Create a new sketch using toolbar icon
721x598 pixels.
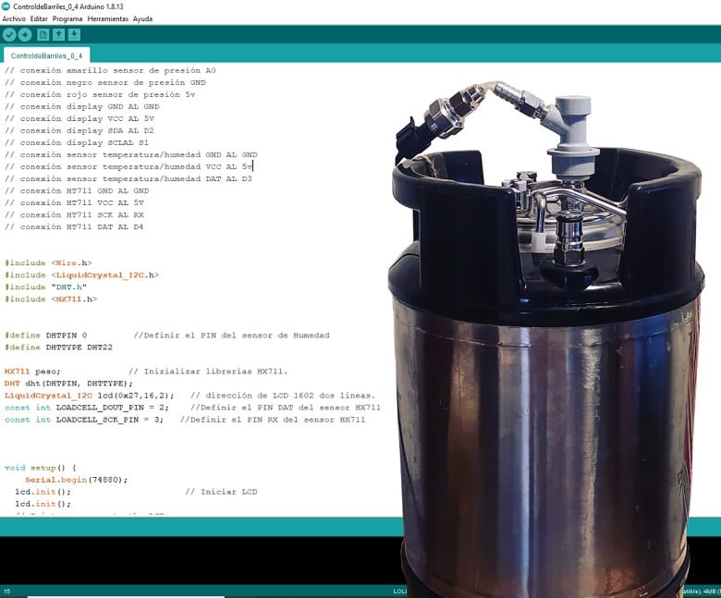(43, 34)
